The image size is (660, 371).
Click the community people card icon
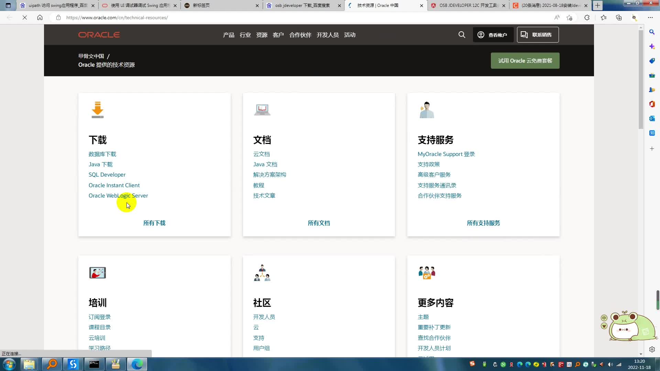(x=262, y=273)
